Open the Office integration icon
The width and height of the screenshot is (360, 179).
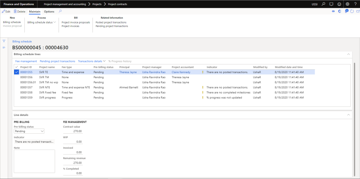click(339, 12)
